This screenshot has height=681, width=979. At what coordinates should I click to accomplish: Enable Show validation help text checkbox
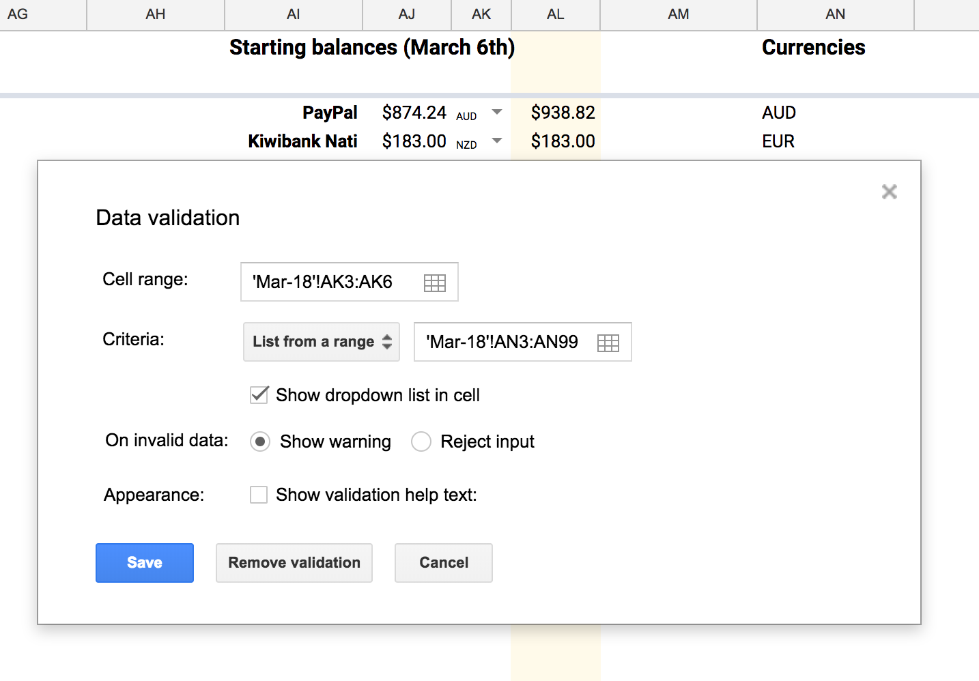pos(259,495)
